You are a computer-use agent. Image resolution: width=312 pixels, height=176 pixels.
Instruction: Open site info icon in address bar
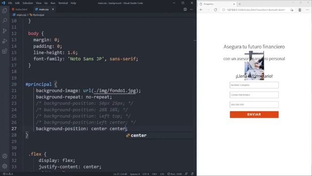pyautogui.click(x=224, y=10)
